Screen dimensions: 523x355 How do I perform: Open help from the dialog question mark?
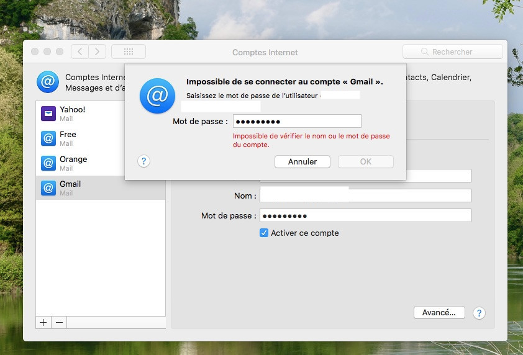click(x=143, y=161)
